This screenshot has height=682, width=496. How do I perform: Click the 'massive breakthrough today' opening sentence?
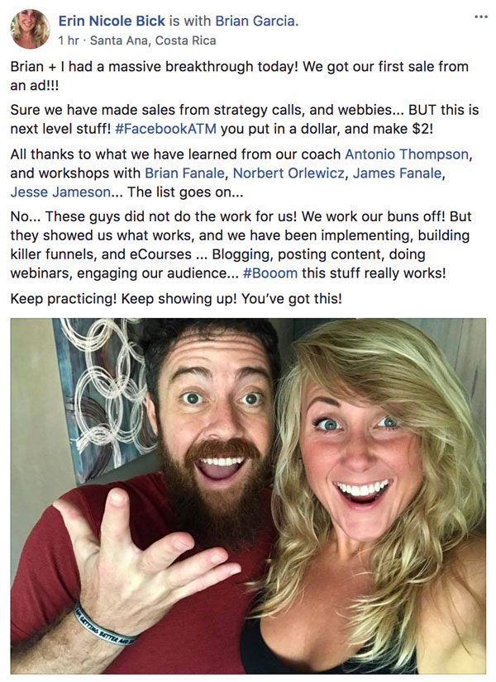(x=240, y=67)
